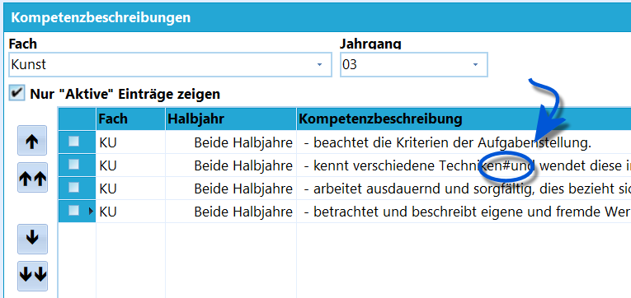Select 'Beide Halbjahre' cell in first row

click(x=231, y=142)
